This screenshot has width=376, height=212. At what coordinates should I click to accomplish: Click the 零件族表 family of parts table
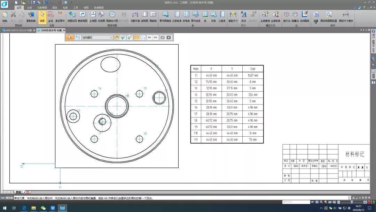196,17
